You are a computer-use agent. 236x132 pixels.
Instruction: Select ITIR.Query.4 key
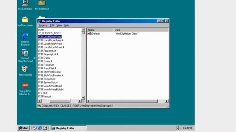(x=45, y=61)
